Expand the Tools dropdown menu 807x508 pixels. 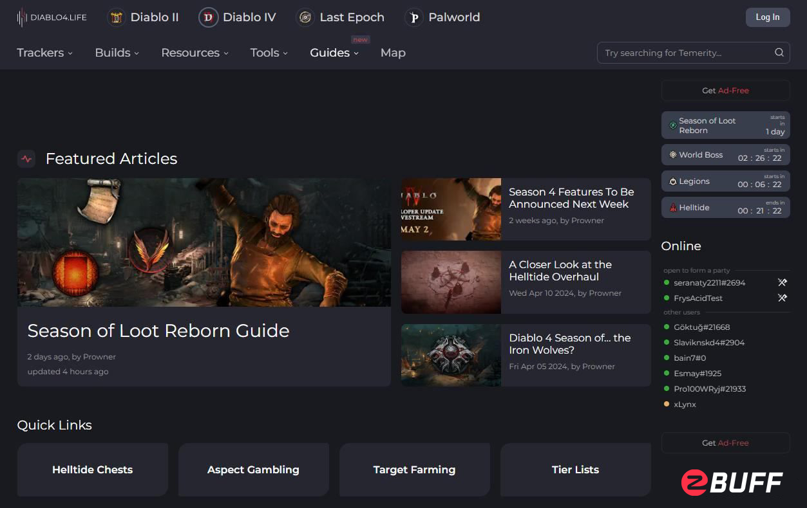click(x=269, y=53)
